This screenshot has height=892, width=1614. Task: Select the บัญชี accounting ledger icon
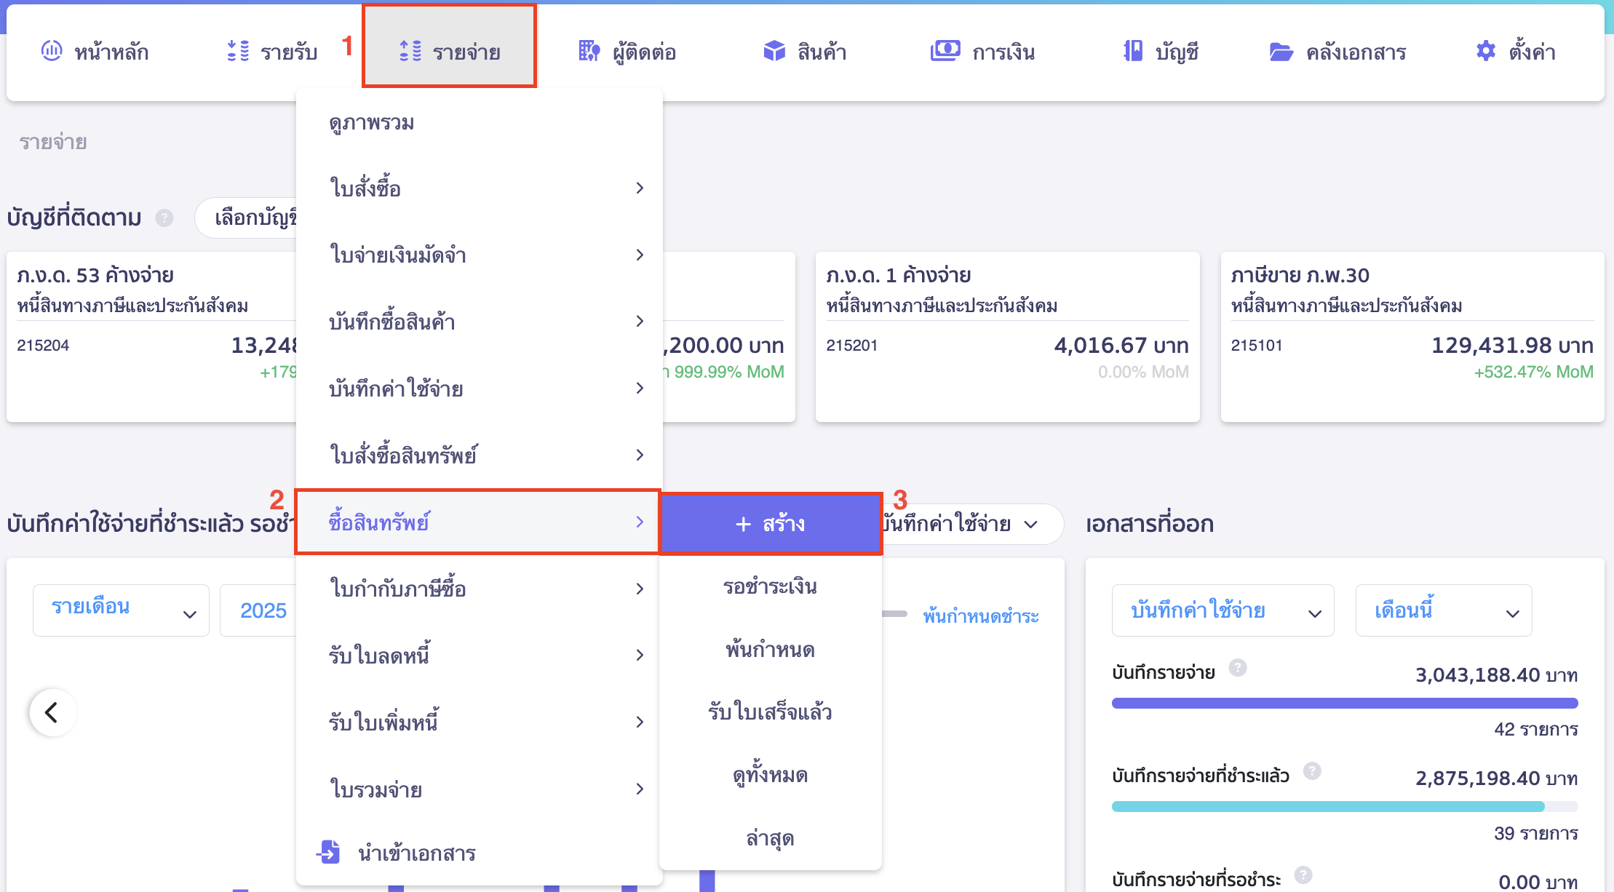(x=1131, y=51)
